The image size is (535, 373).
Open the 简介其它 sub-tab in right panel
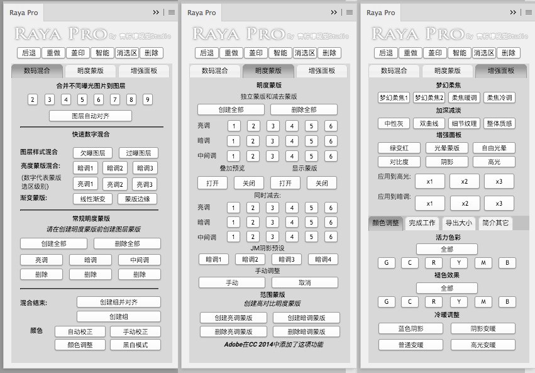click(x=495, y=223)
